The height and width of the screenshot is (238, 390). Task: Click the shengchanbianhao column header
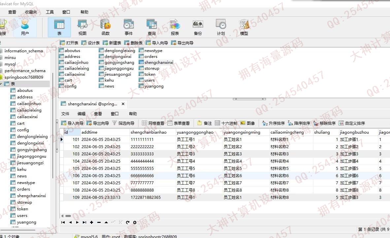152,132
